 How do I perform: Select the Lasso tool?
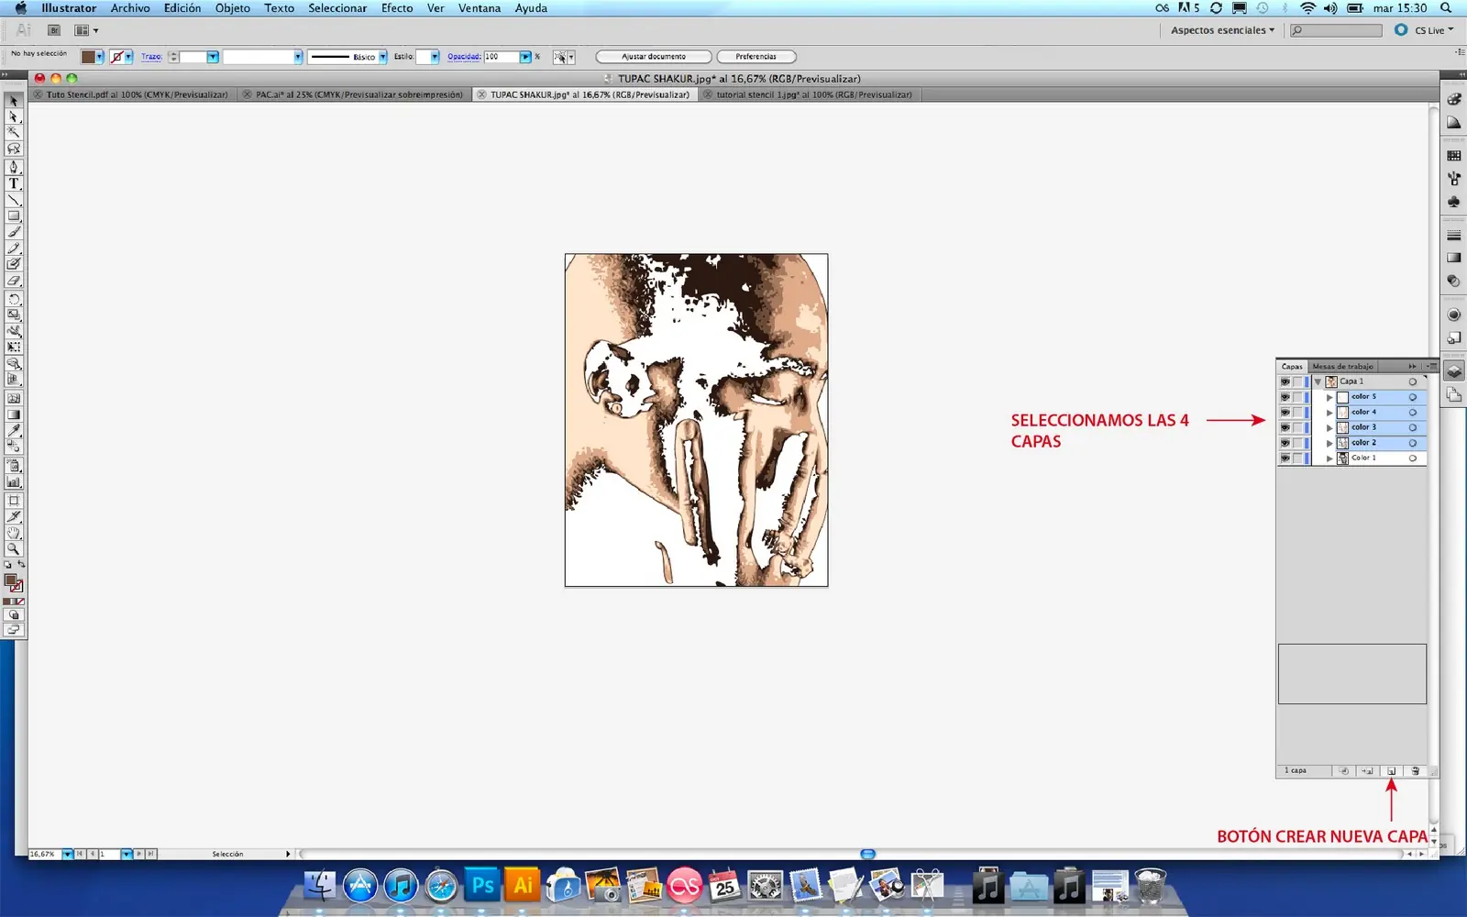click(x=14, y=149)
